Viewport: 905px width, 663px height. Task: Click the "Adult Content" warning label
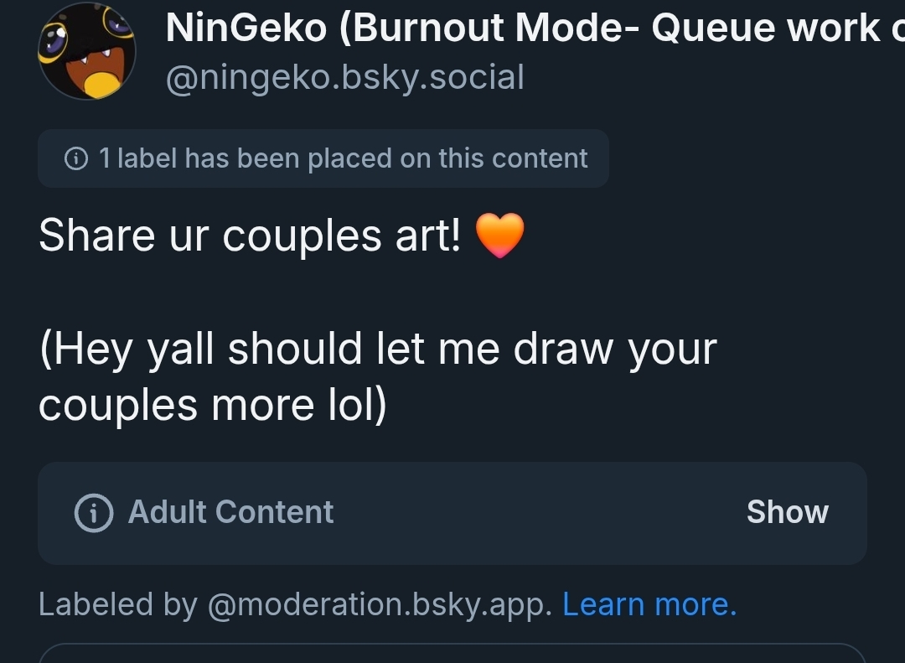(x=230, y=512)
